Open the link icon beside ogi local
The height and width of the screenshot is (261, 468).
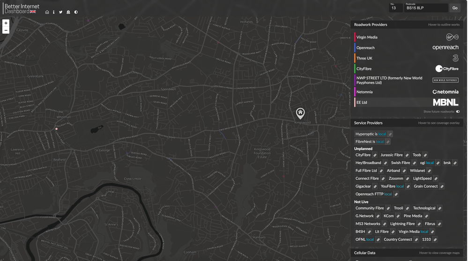click(438, 163)
